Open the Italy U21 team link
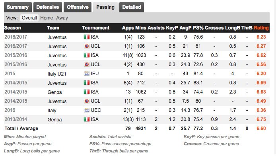 coord(57,74)
